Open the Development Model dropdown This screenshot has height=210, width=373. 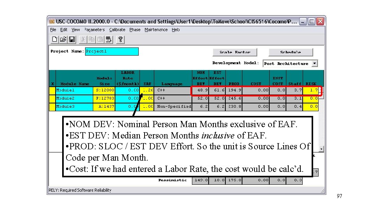tap(314, 63)
